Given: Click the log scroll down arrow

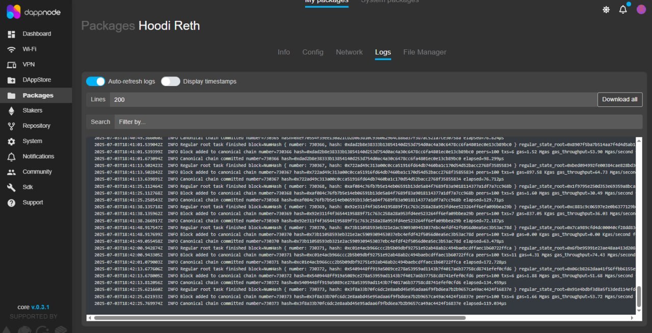Looking at the screenshot, I should click(639, 312).
